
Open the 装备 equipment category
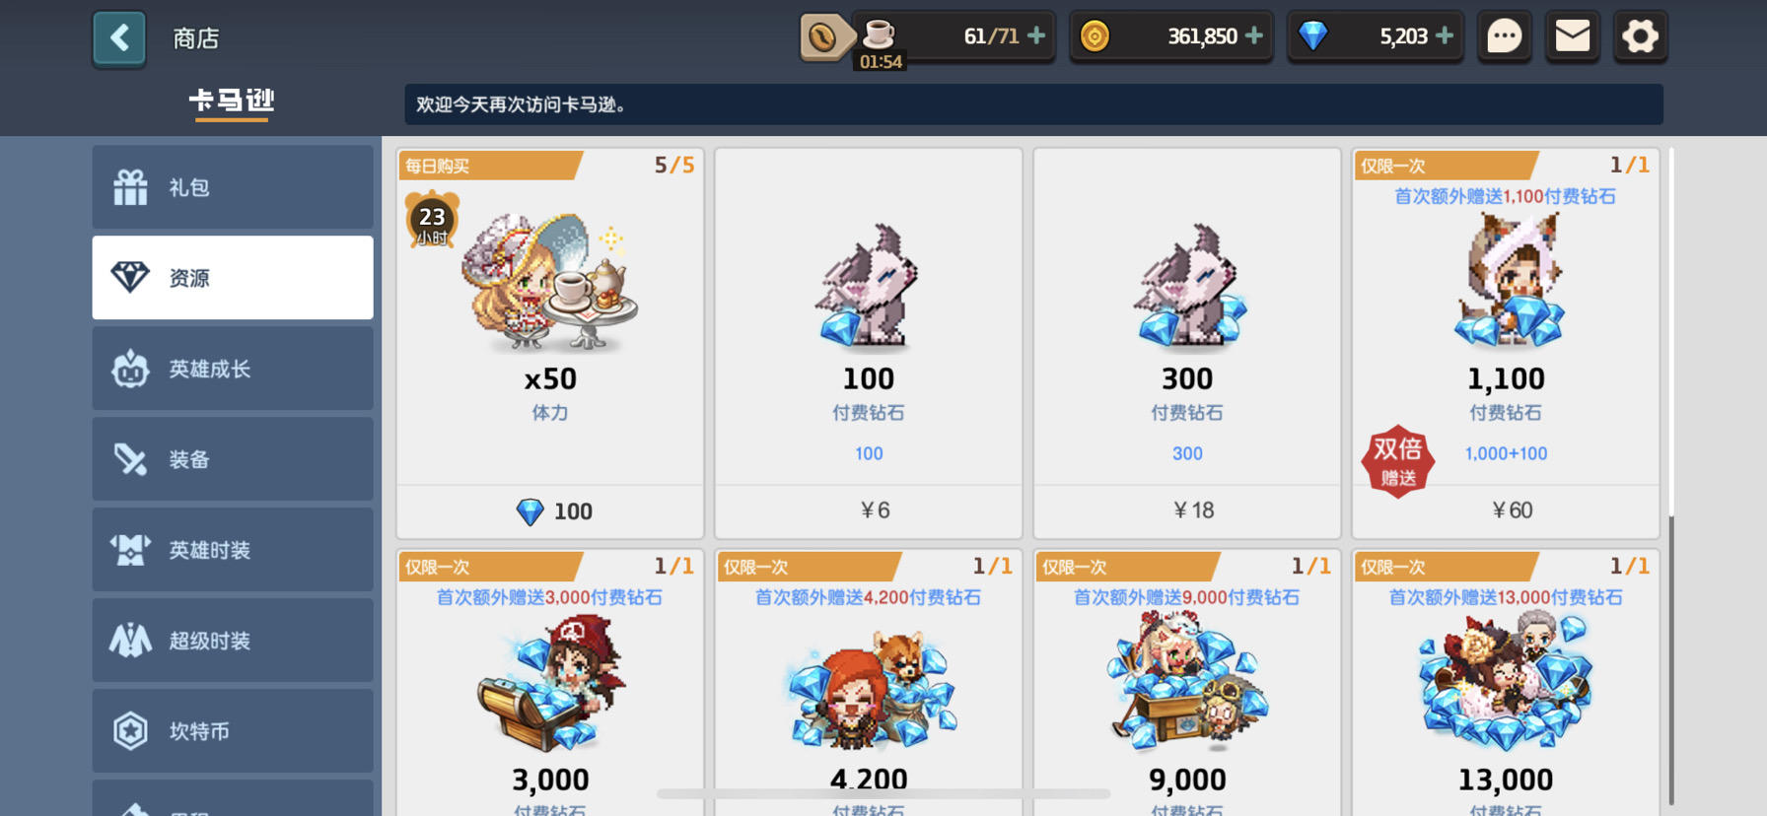(233, 459)
